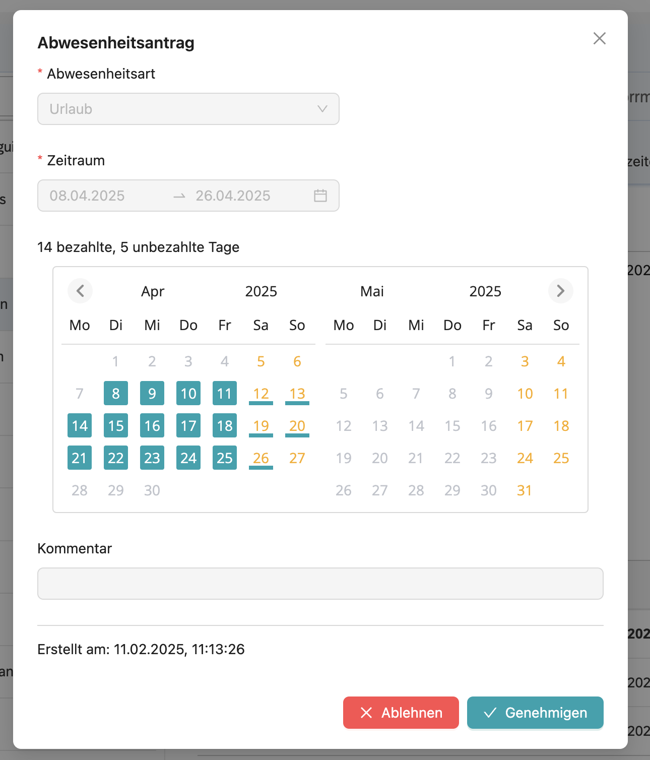Go to the next month with the right arrow
The width and height of the screenshot is (650, 760).
pos(560,291)
